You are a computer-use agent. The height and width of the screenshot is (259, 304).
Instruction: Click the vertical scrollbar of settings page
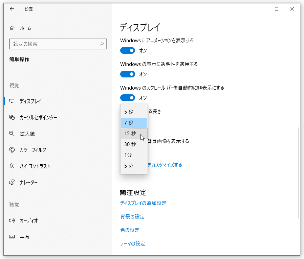coord(299,173)
